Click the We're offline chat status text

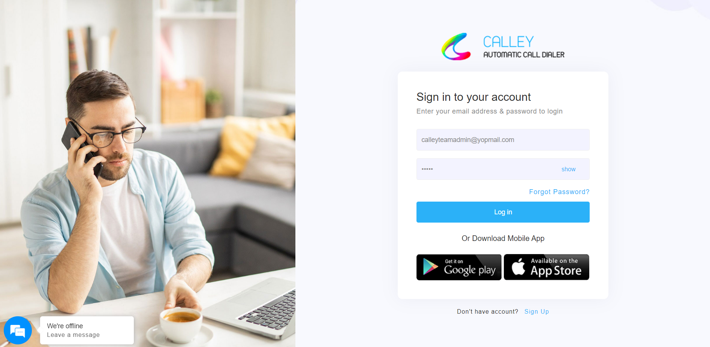point(65,326)
